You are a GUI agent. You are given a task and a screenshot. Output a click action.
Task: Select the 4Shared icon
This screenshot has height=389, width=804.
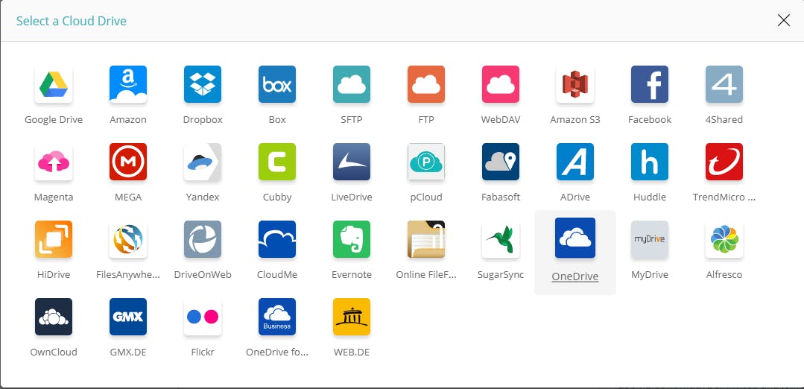tap(724, 84)
